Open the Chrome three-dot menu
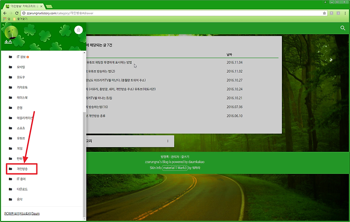Image resolution: width=350 pixels, height=222 pixels. pos(345,13)
